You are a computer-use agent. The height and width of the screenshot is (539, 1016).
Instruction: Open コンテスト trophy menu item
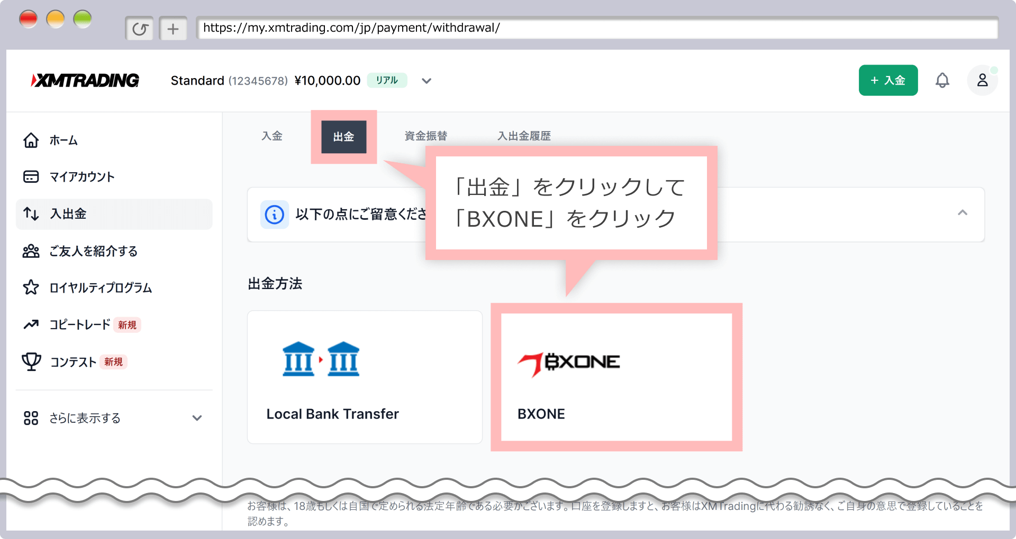tap(73, 362)
